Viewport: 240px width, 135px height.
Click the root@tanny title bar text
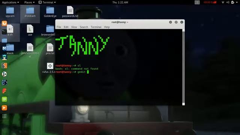pyautogui.click(x=120, y=22)
